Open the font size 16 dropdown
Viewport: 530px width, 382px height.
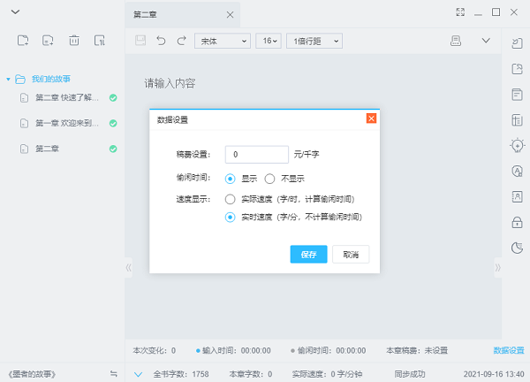coord(269,41)
